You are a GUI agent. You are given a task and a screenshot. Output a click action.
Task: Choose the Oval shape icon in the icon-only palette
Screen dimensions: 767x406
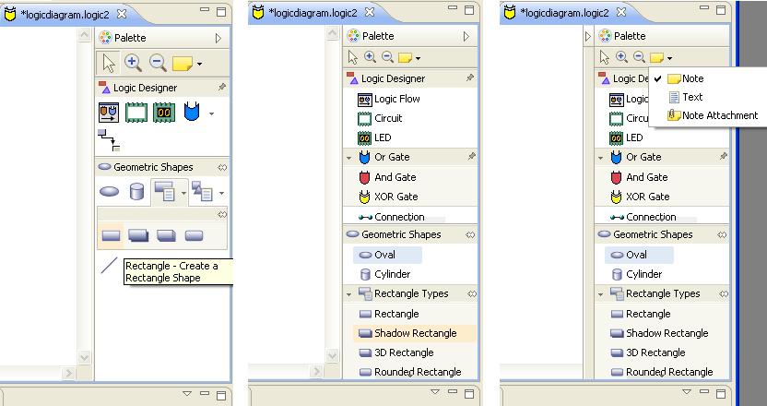(109, 192)
